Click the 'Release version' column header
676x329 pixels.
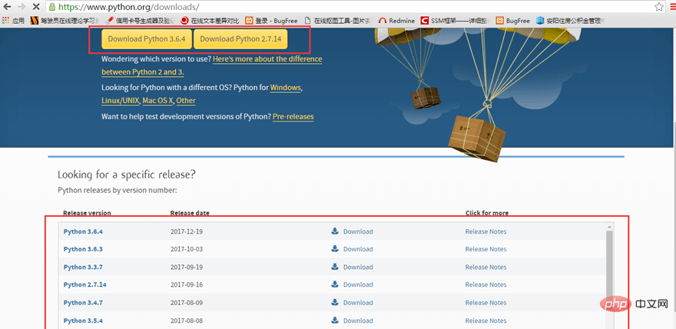coord(87,213)
